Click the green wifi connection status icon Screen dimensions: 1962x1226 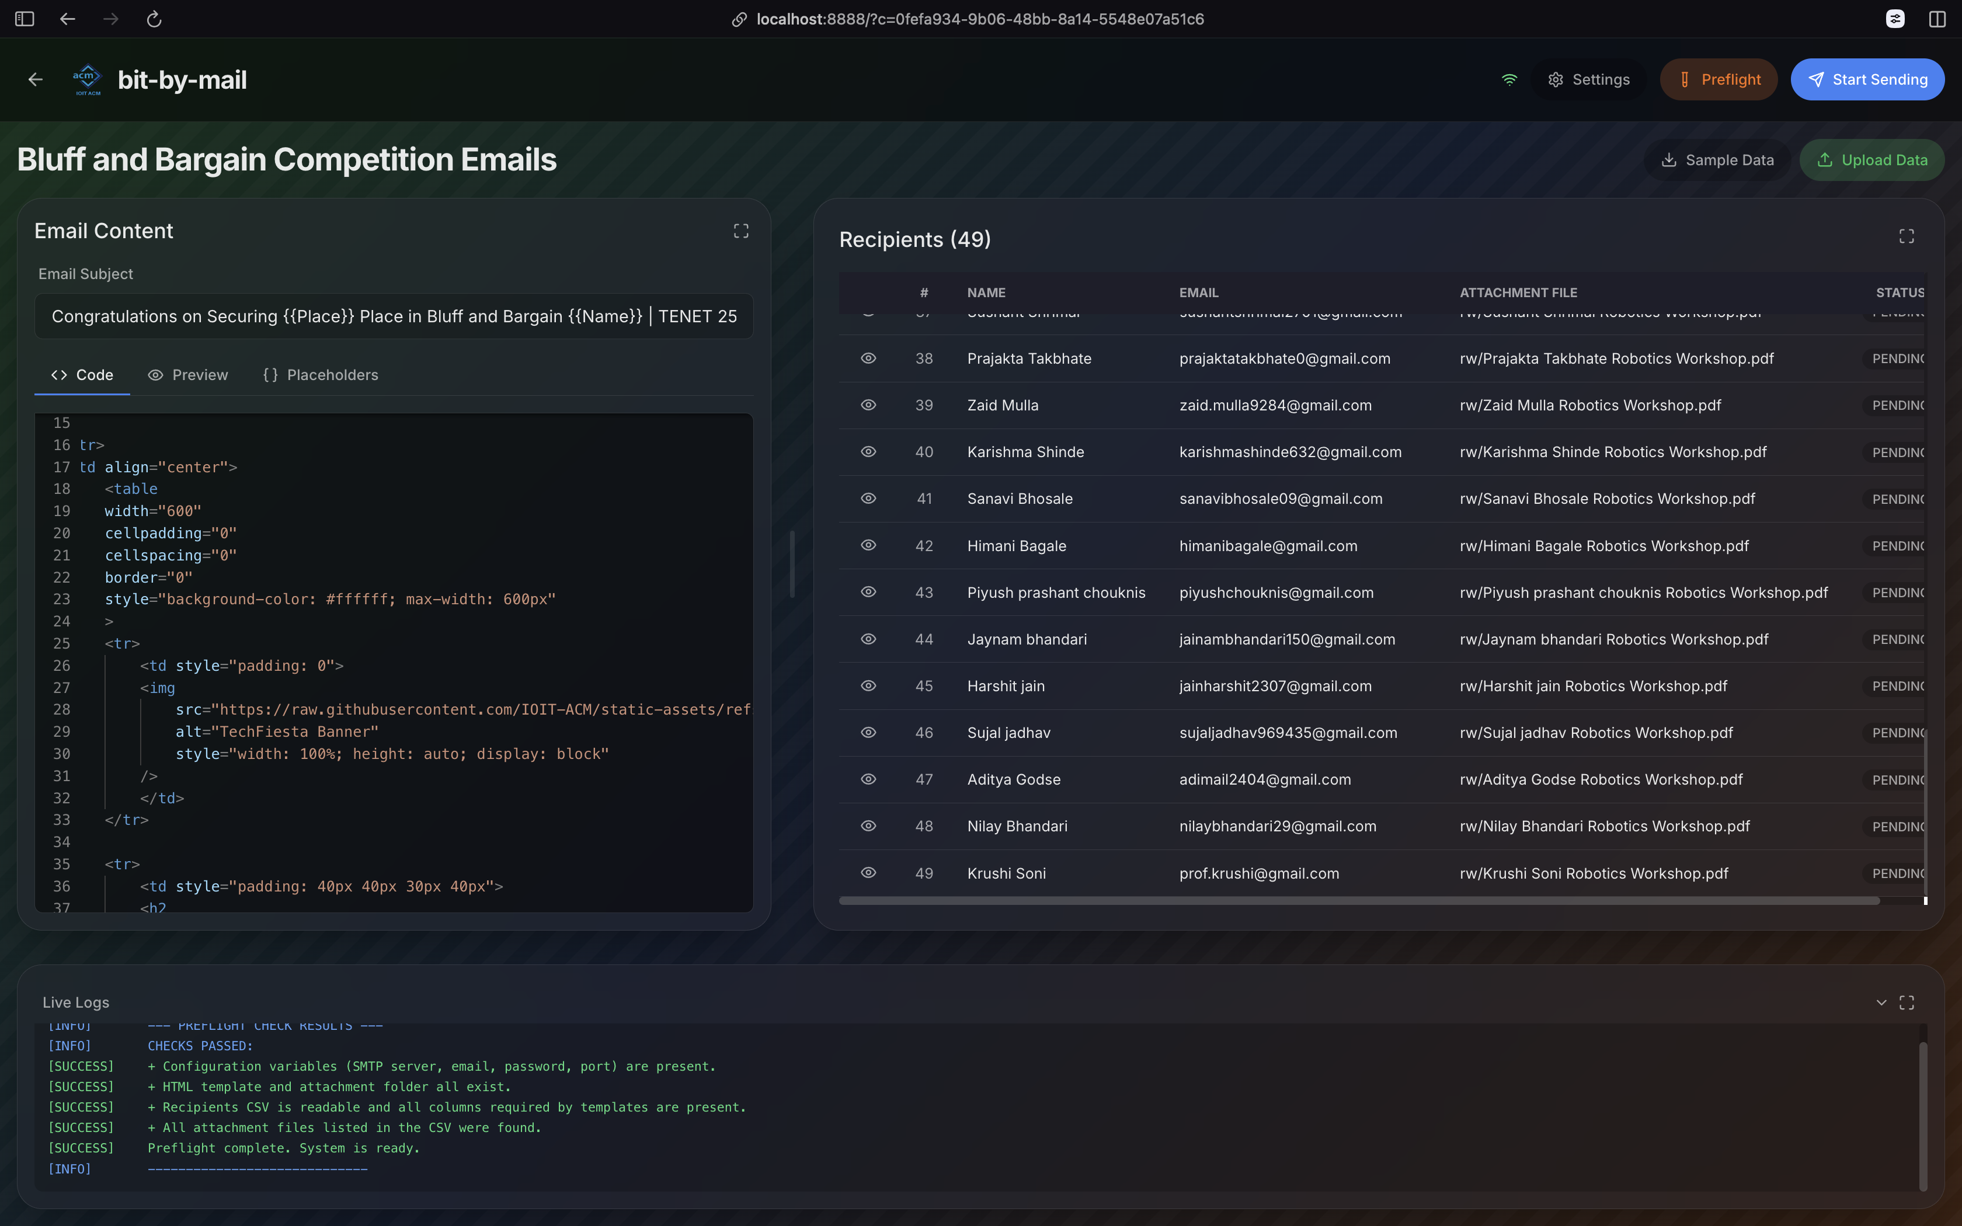click(1509, 79)
